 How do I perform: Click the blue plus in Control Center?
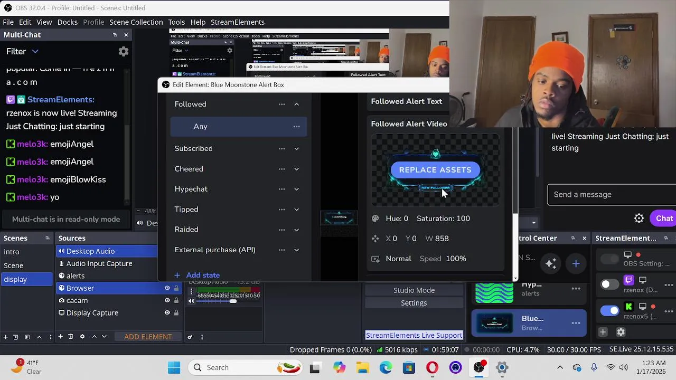click(576, 263)
